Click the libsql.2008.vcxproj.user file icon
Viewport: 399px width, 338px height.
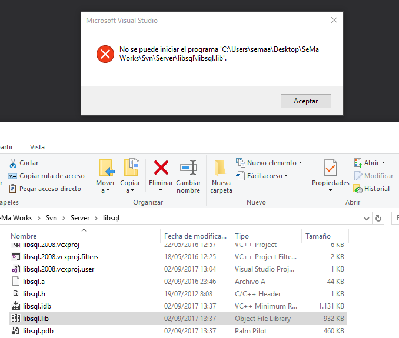pyautogui.click(x=16, y=269)
